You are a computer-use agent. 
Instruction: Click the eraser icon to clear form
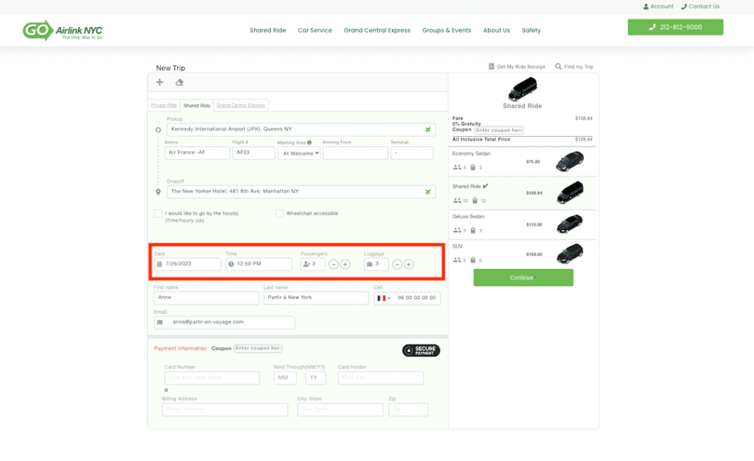click(x=180, y=82)
